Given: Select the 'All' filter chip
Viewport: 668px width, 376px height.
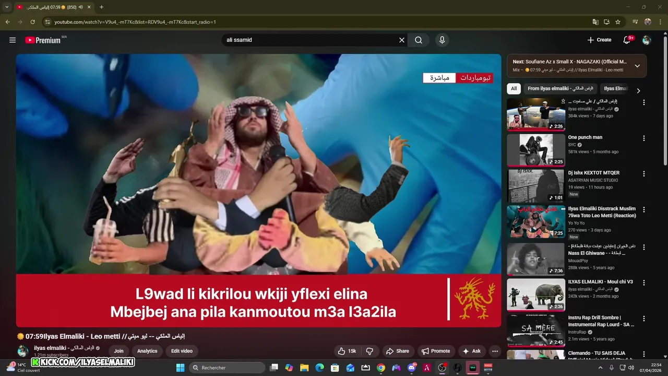Looking at the screenshot, I should pos(514,89).
